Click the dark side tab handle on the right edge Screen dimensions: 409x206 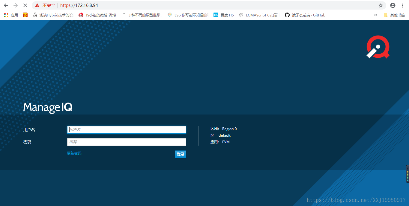click(408, 174)
